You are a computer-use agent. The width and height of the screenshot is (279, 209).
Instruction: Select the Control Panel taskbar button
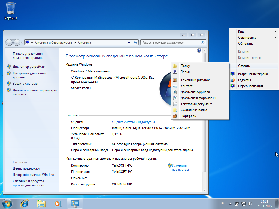(75, 204)
